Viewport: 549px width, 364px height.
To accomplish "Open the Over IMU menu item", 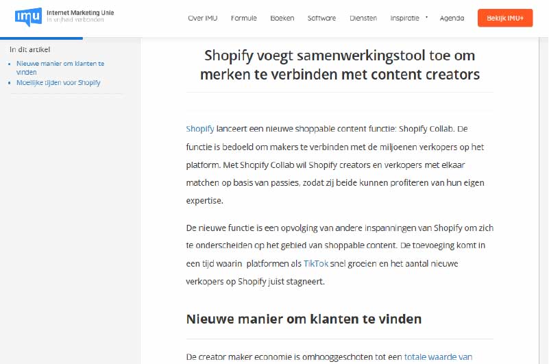I will 203,19.
